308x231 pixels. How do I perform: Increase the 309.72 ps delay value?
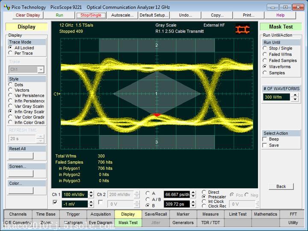193,202
